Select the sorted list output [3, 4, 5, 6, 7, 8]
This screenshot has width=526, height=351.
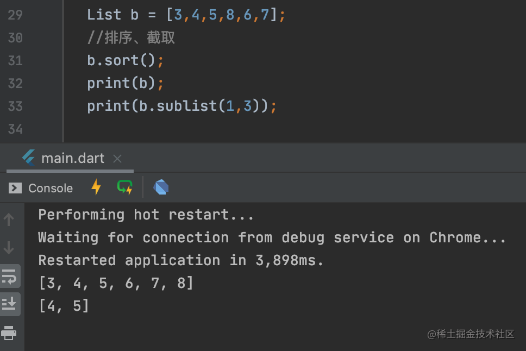coord(116,283)
